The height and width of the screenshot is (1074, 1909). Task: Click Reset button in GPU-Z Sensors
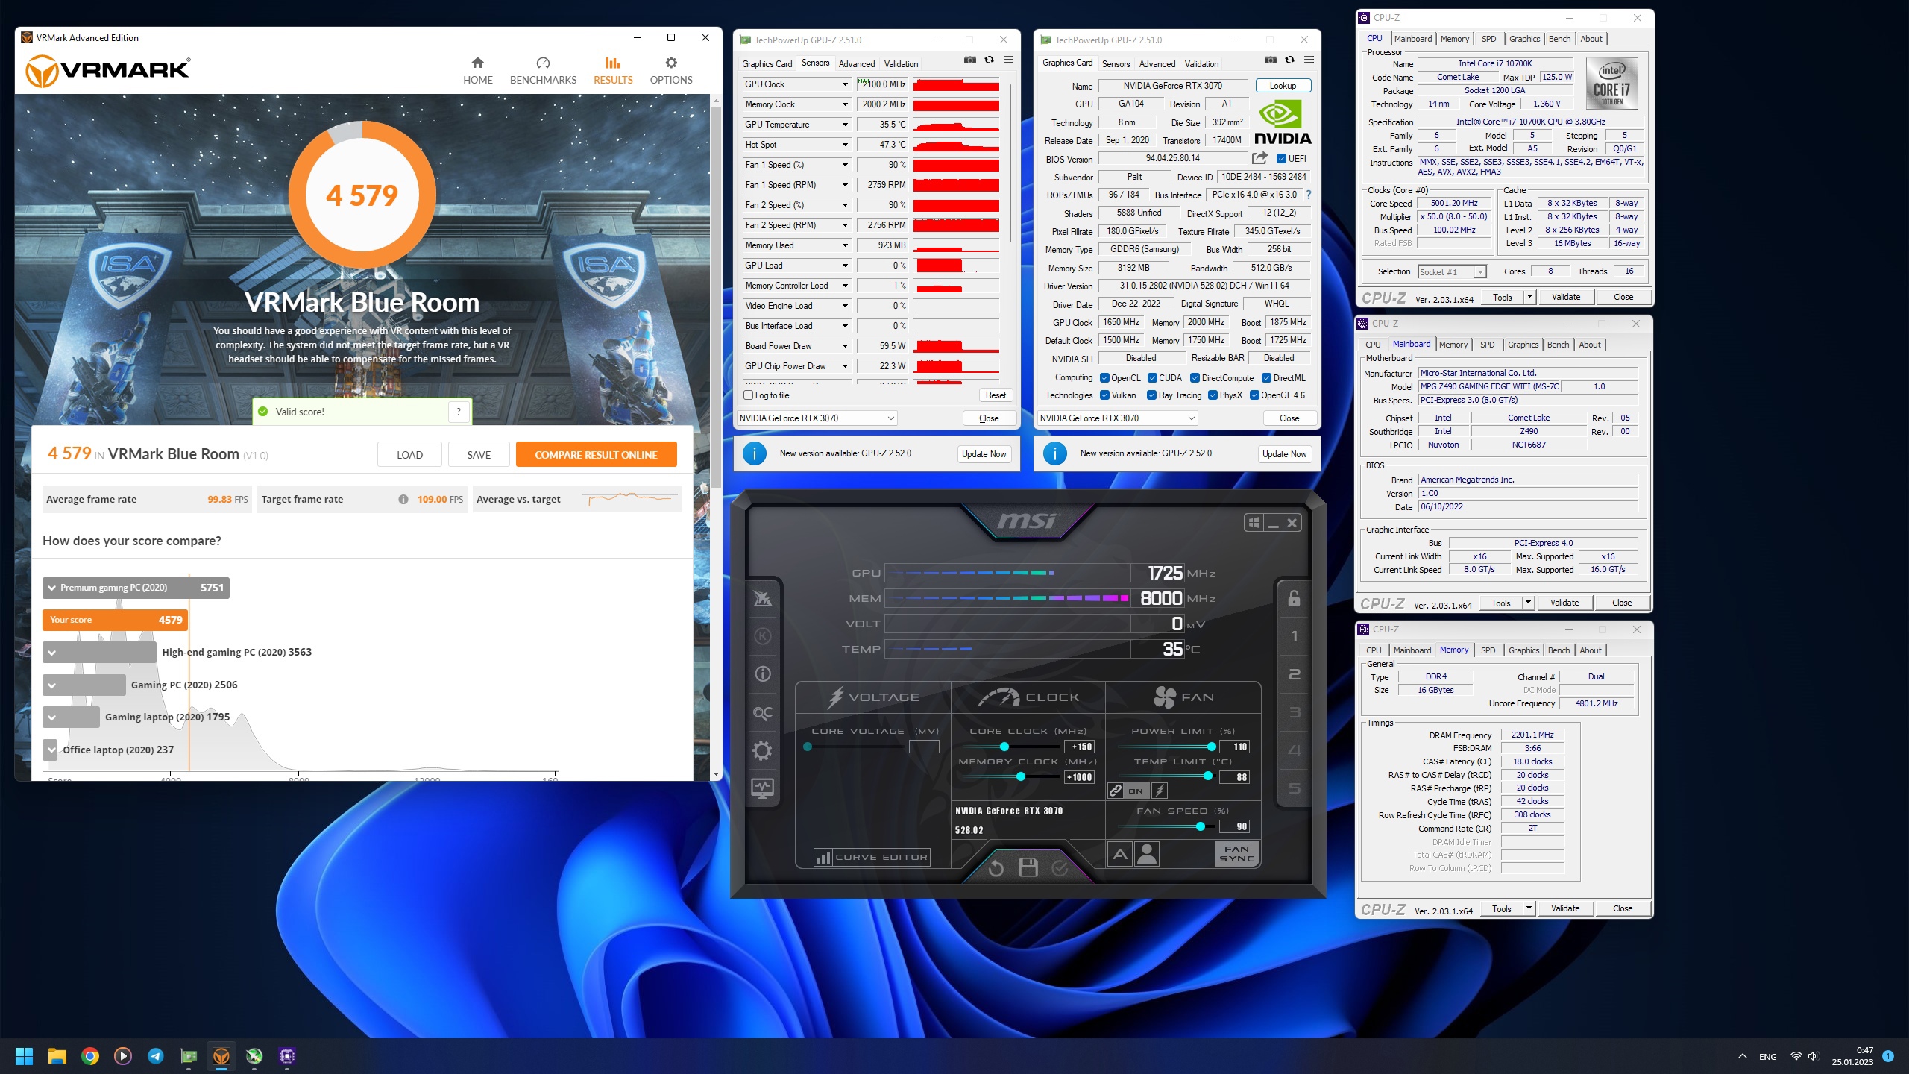pos(996,395)
